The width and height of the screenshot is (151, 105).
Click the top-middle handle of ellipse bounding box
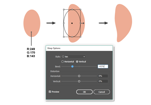coord(72,9)
